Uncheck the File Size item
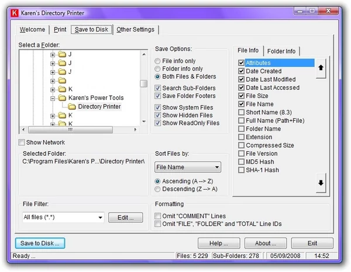The height and width of the screenshot is (272, 351). 241,96
